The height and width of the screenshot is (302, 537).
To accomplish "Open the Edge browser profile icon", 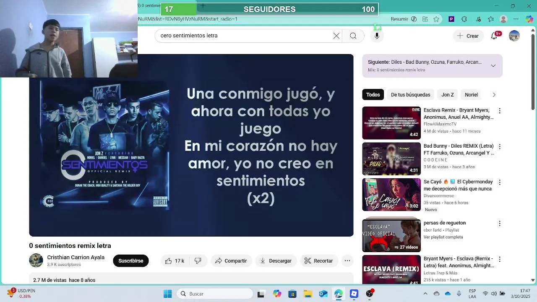I will click(x=503, y=19).
